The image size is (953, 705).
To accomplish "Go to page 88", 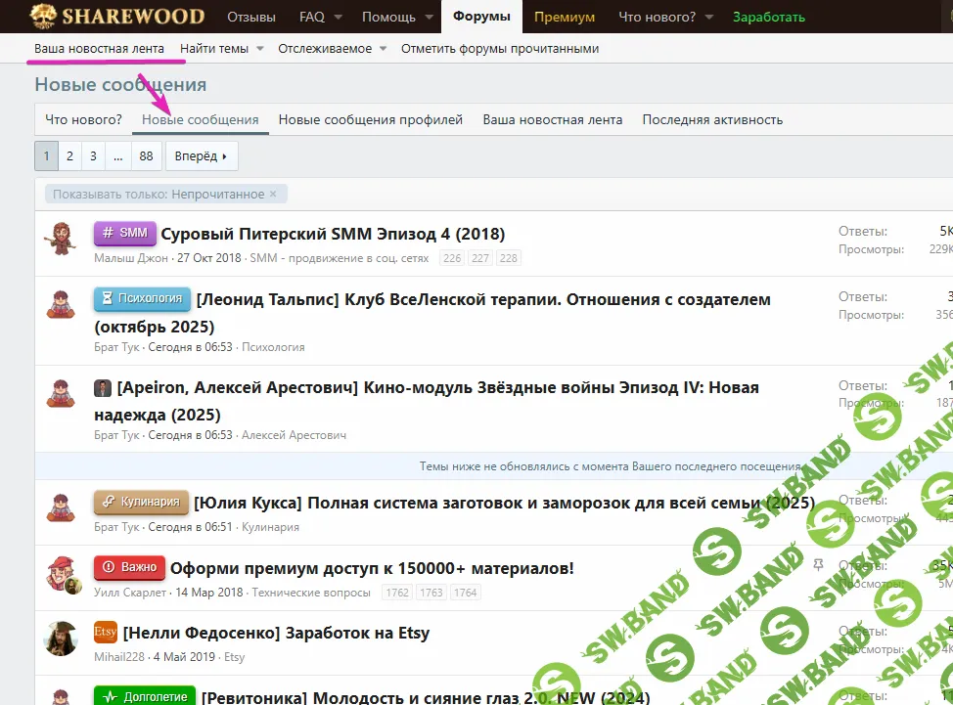I will coord(146,156).
